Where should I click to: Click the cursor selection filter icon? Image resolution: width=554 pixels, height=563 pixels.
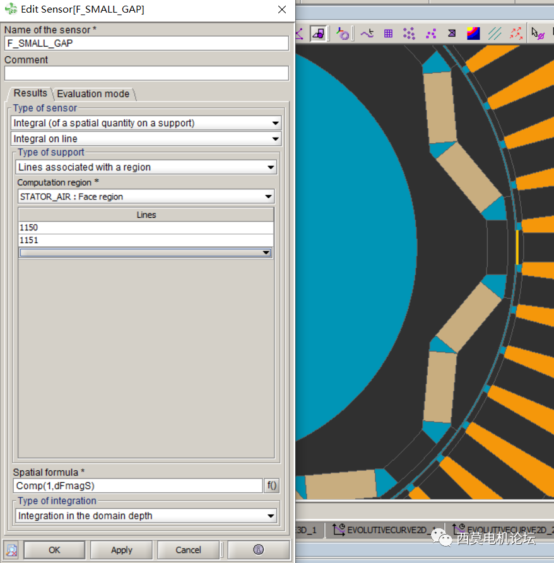click(x=538, y=33)
